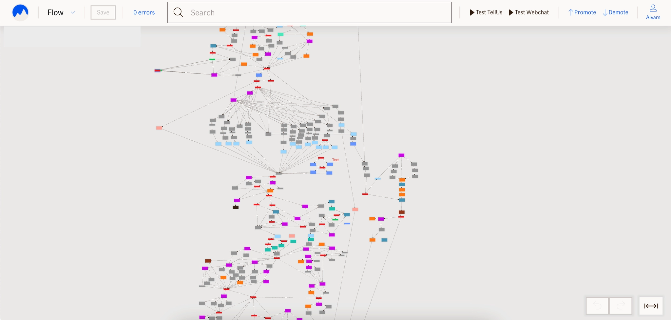Select the magenta node atop right-side cluster
This screenshot has height=320, width=671.
click(x=401, y=155)
